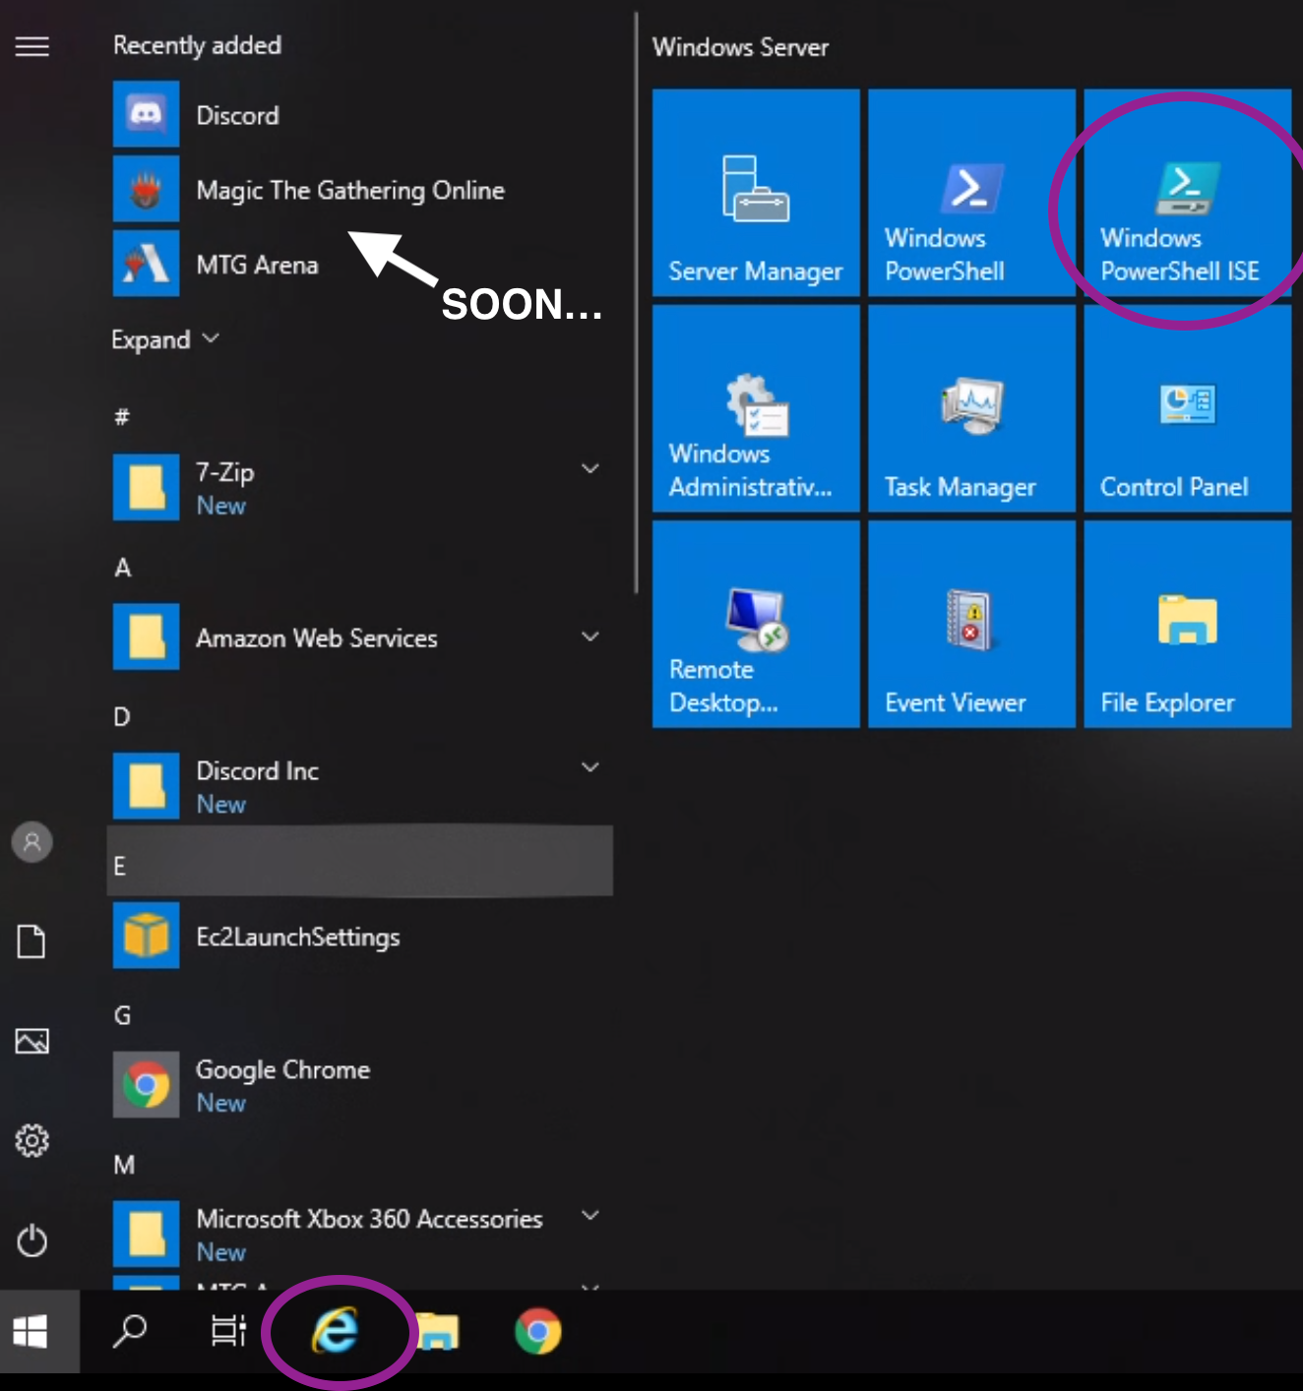Open Ec2LaunchSettings app

click(360, 936)
